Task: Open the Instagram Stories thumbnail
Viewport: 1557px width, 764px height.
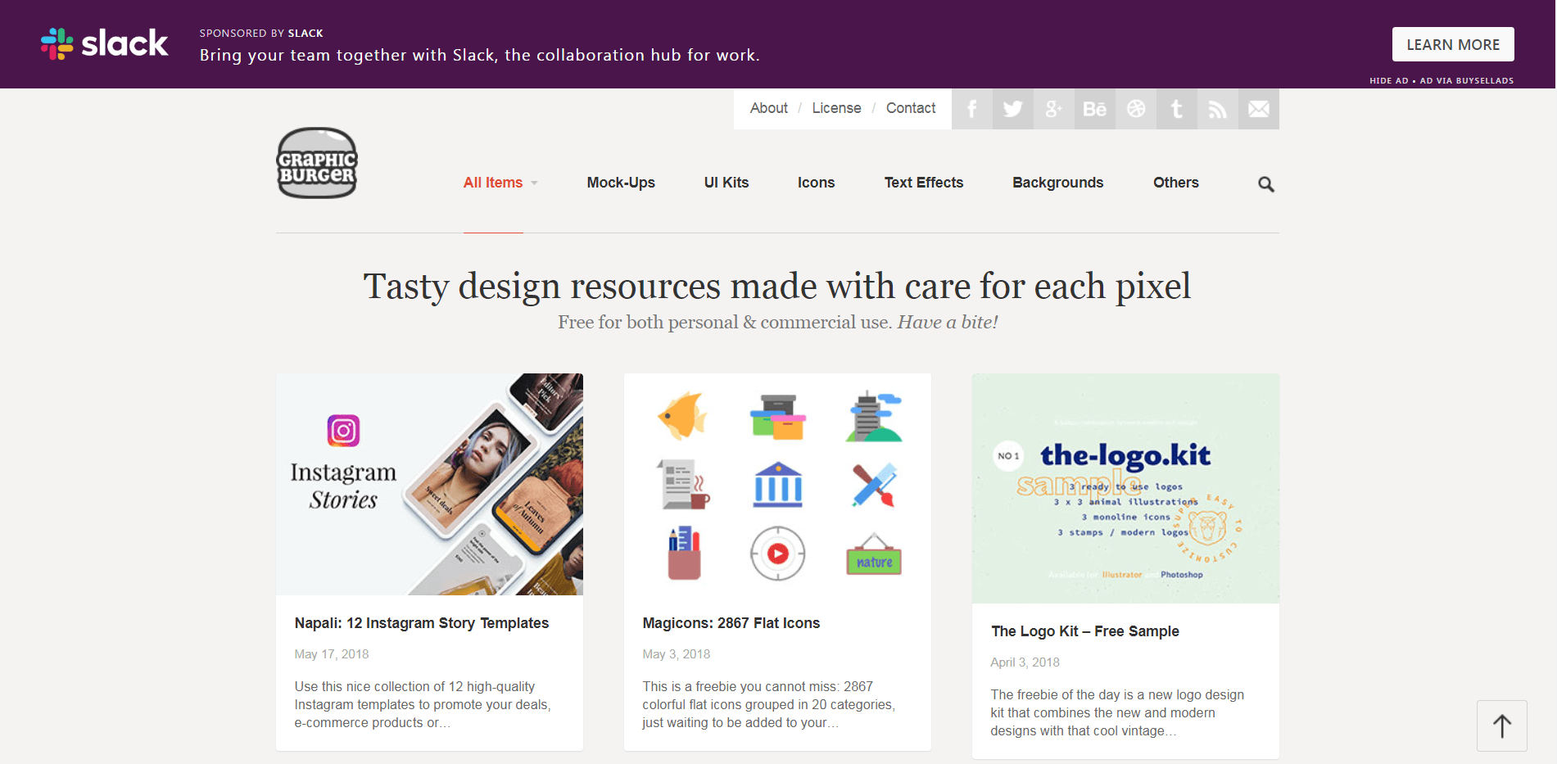Action: [x=429, y=484]
